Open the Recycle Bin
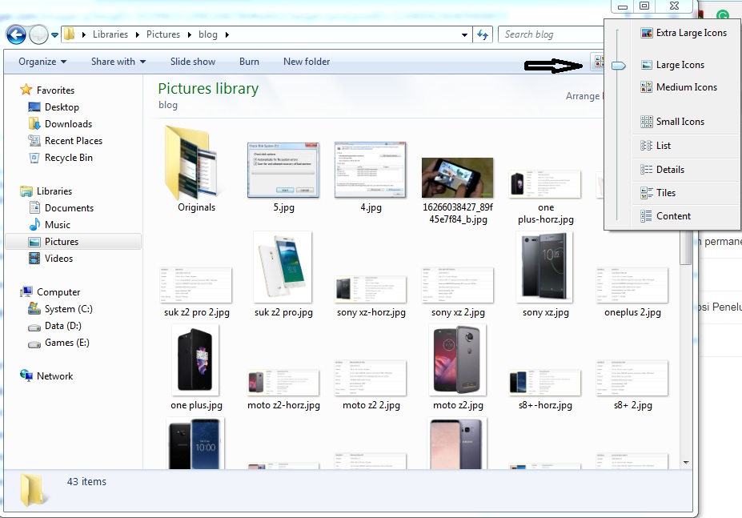This screenshot has width=742, height=518. [x=68, y=158]
